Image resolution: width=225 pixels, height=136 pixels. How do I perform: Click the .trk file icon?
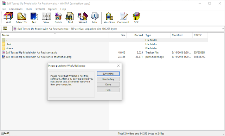click(x=4, y=52)
